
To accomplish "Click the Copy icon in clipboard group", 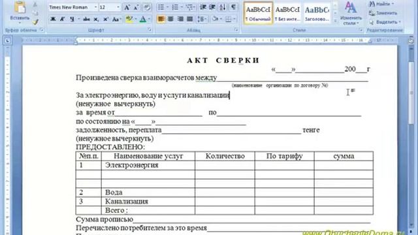I will [x=35, y=13].
